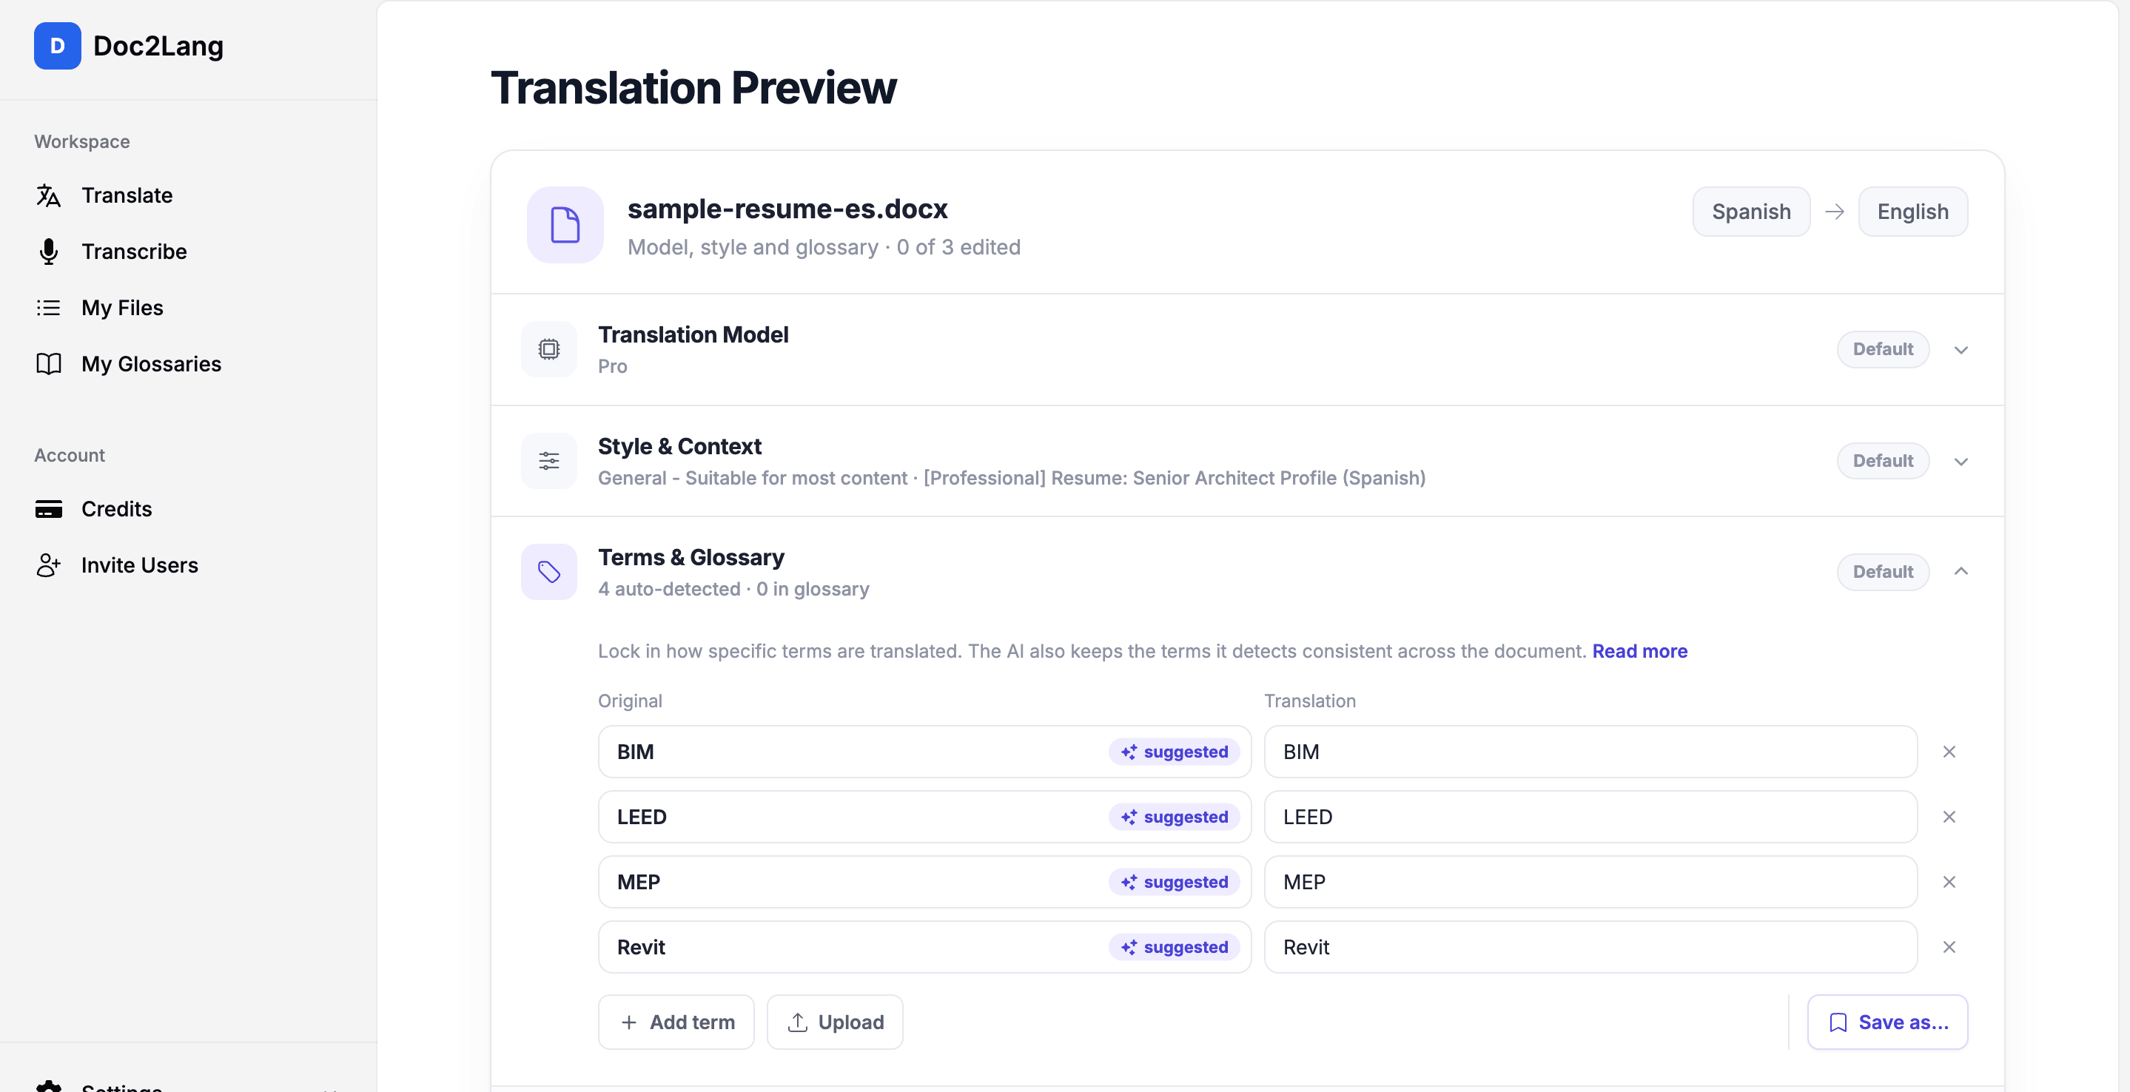Click the MEP original term field
This screenshot has width=2130, height=1092.
tap(924, 882)
